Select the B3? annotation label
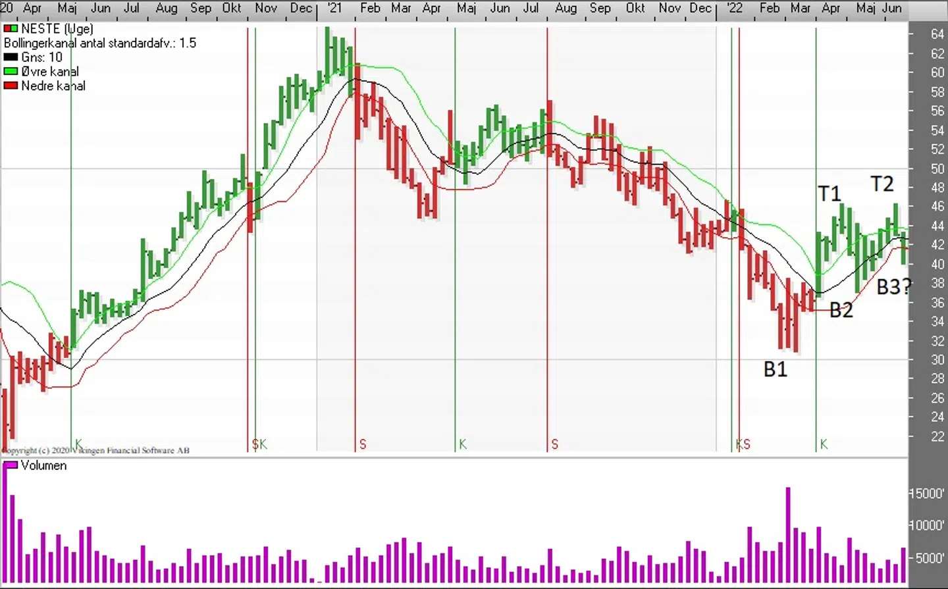This screenshot has height=589, width=948. pos(893,287)
